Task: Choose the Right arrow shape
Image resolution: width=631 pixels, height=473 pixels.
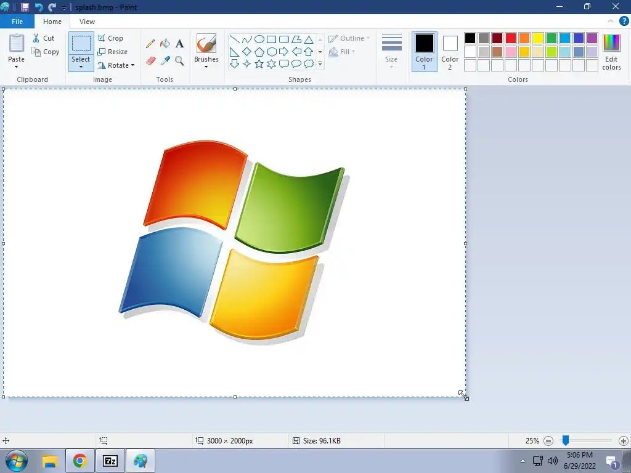Action: 284,52
